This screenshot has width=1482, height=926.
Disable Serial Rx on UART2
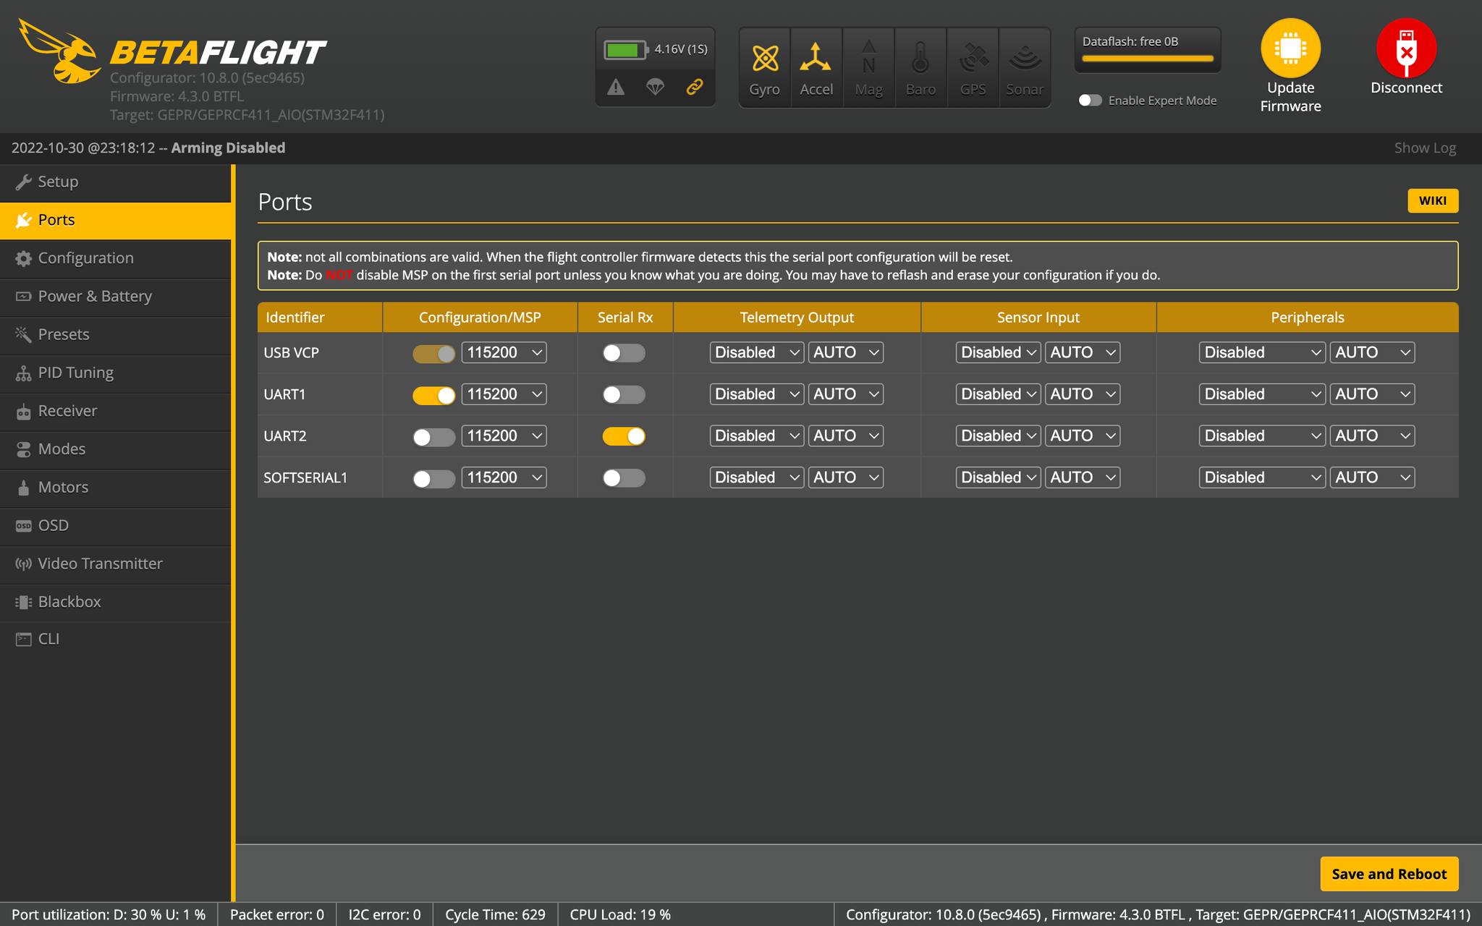pyautogui.click(x=624, y=436)
